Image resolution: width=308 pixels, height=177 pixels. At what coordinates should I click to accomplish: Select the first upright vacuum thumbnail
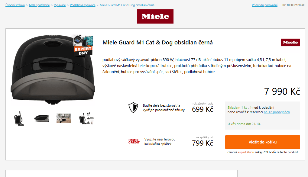coord(19,118)
